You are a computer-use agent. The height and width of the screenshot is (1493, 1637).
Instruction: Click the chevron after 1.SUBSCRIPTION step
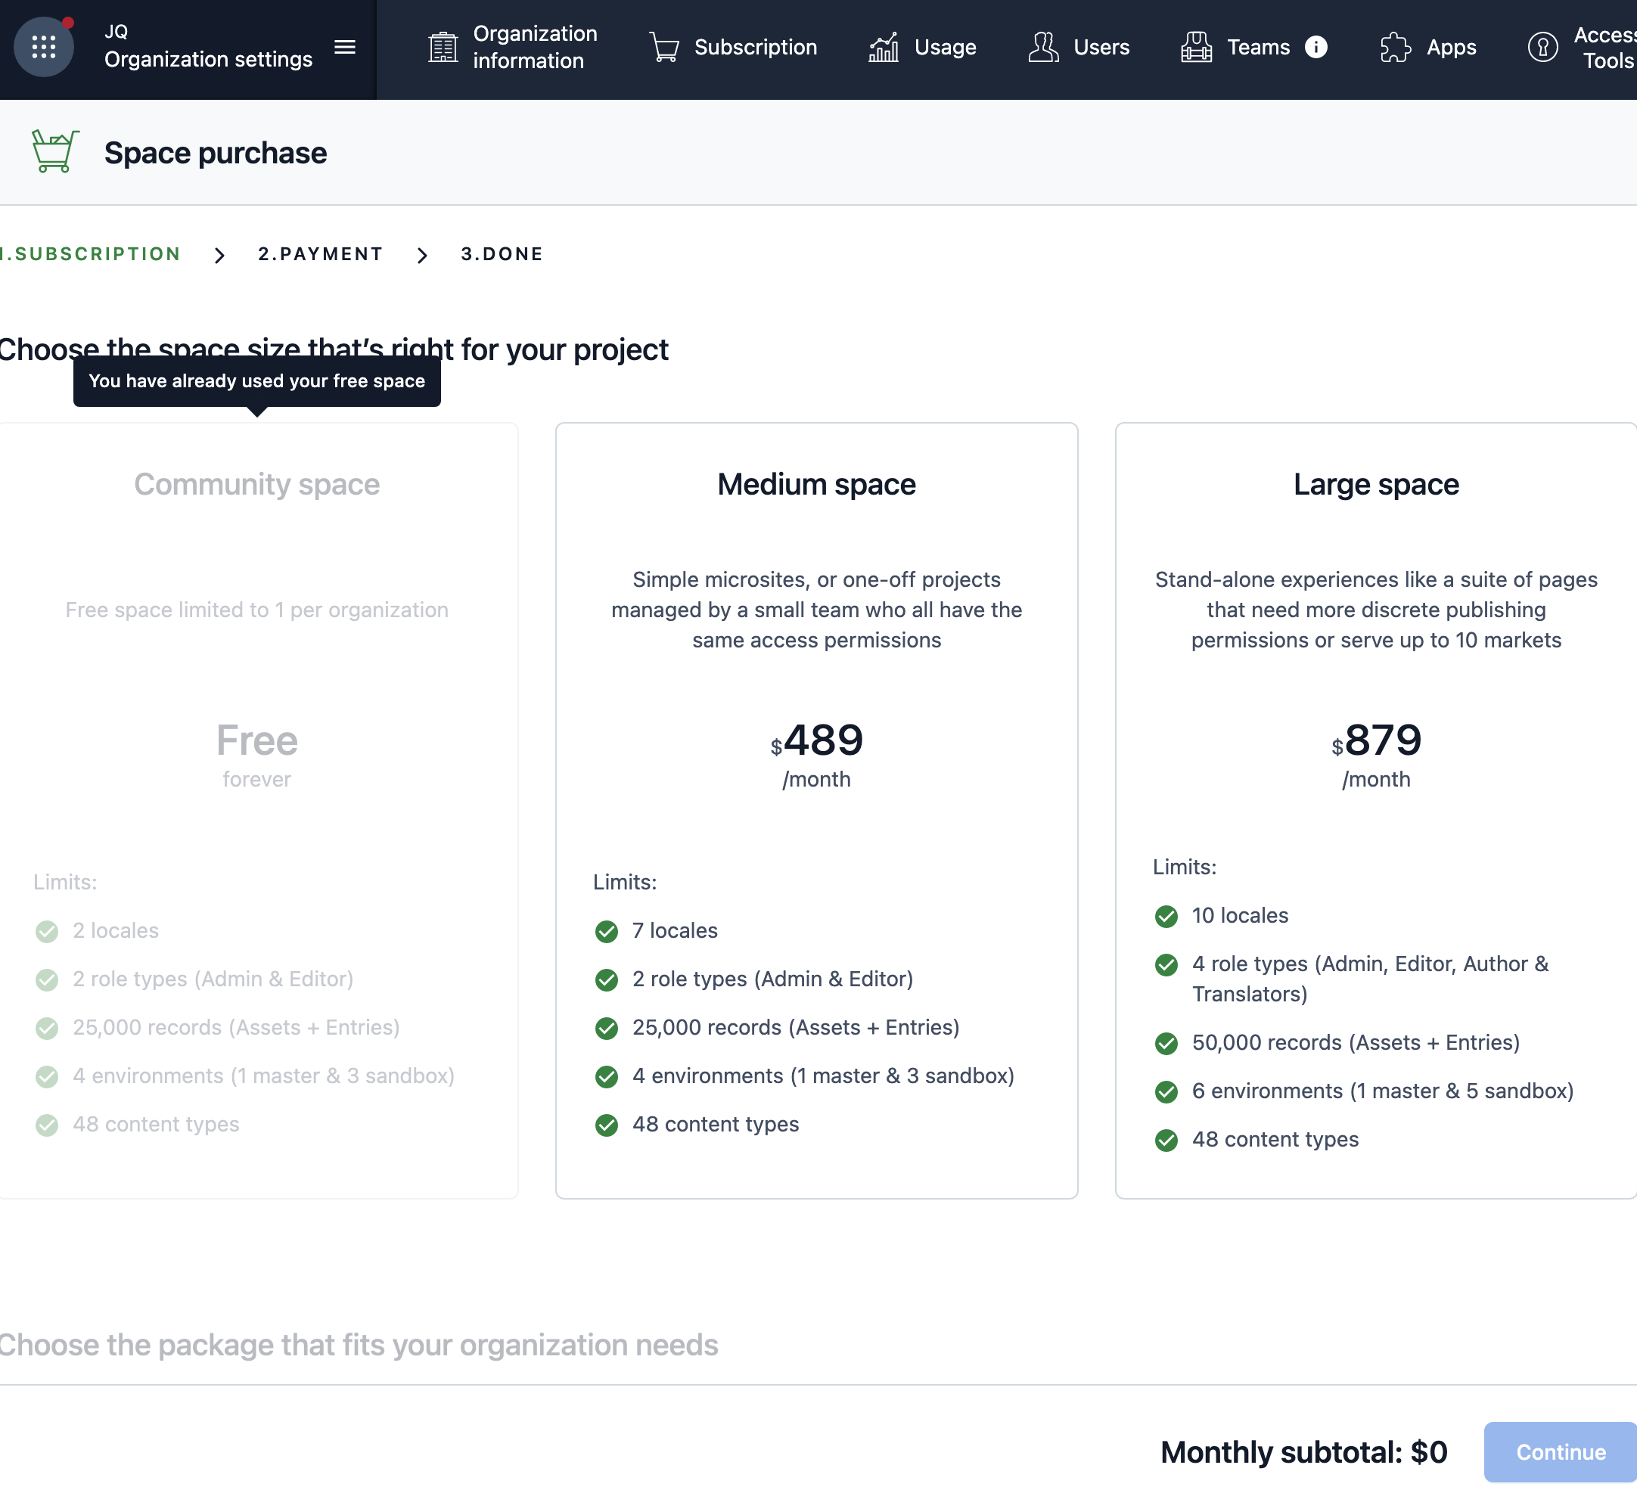(219, 256)
